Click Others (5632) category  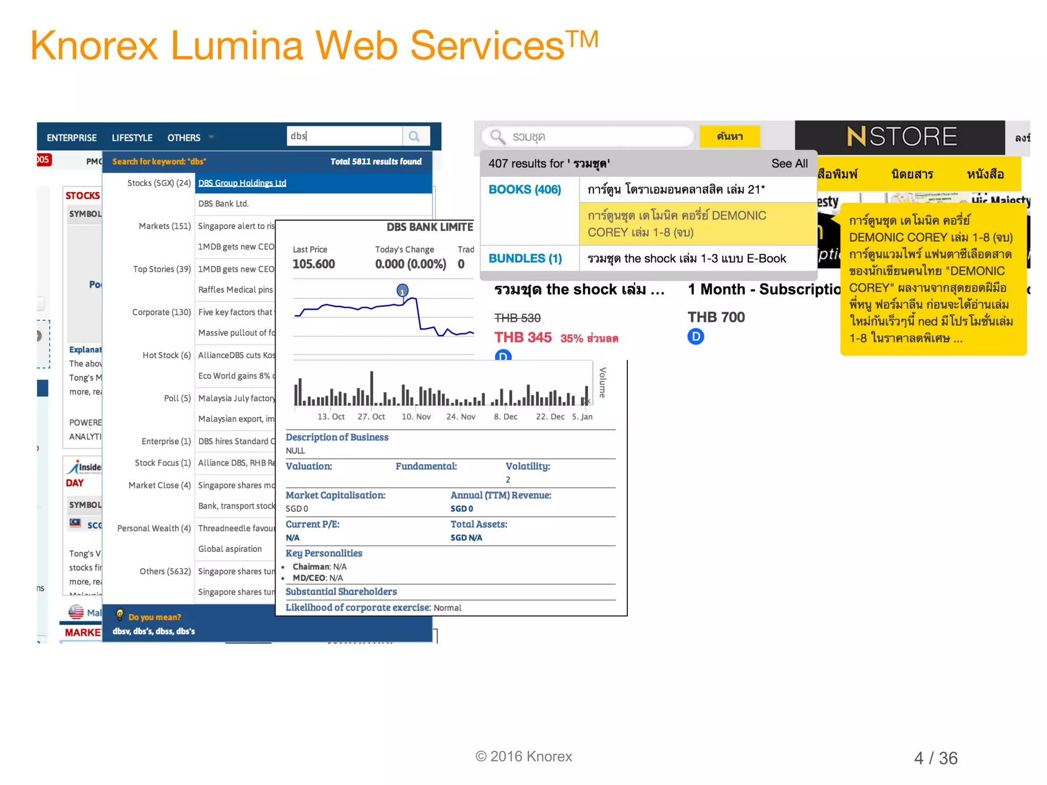pos(165,571)
